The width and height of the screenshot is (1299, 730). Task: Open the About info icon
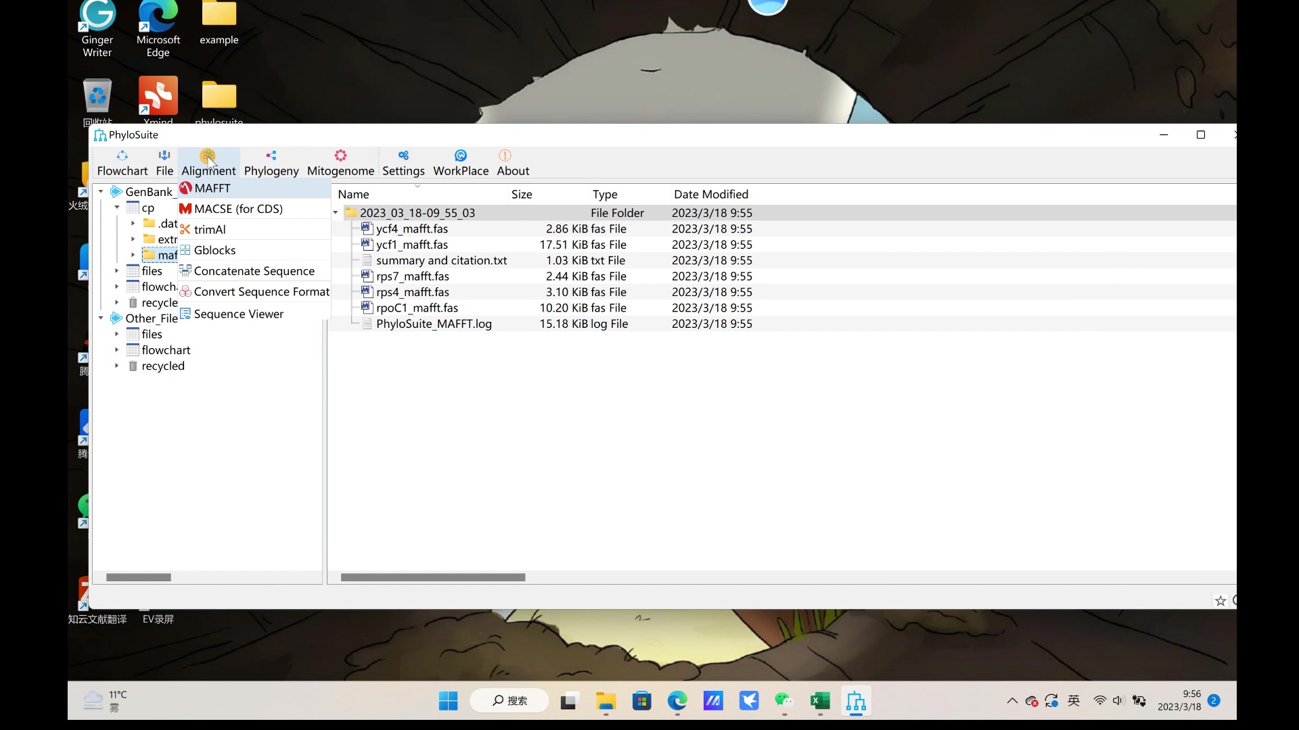tap(505, 156)
